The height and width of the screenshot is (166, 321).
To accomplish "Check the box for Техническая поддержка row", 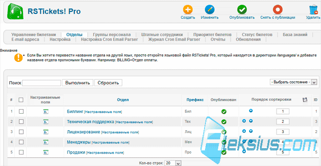I will click(21, 122).
